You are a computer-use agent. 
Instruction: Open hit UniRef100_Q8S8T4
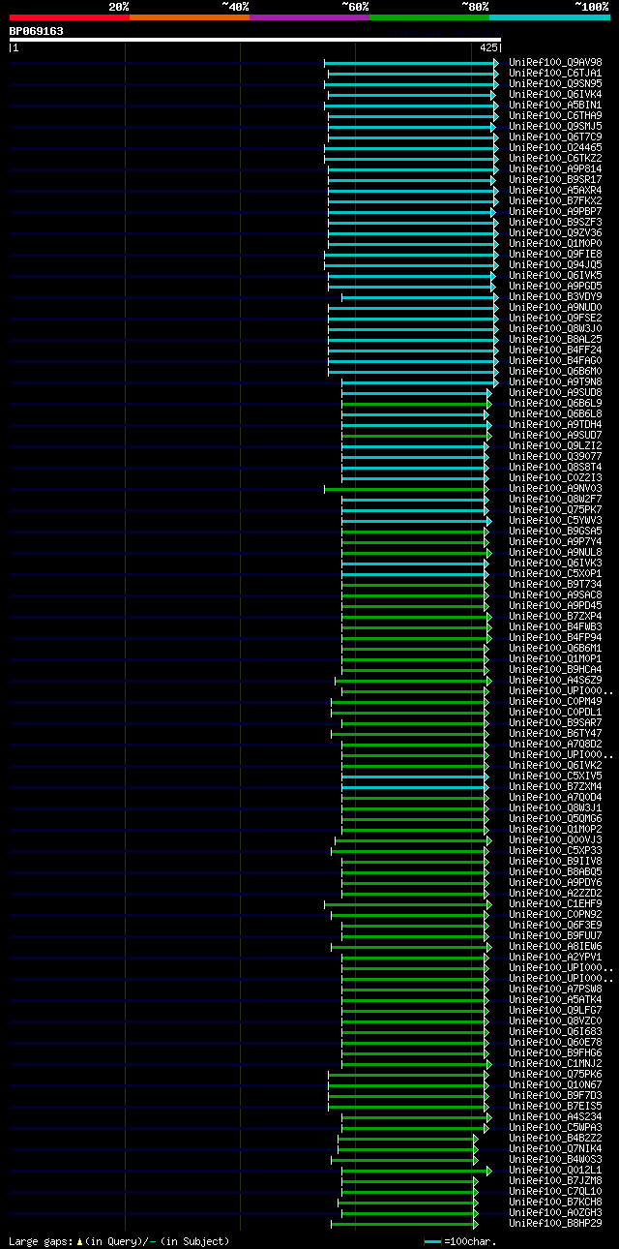coord(555,467)
